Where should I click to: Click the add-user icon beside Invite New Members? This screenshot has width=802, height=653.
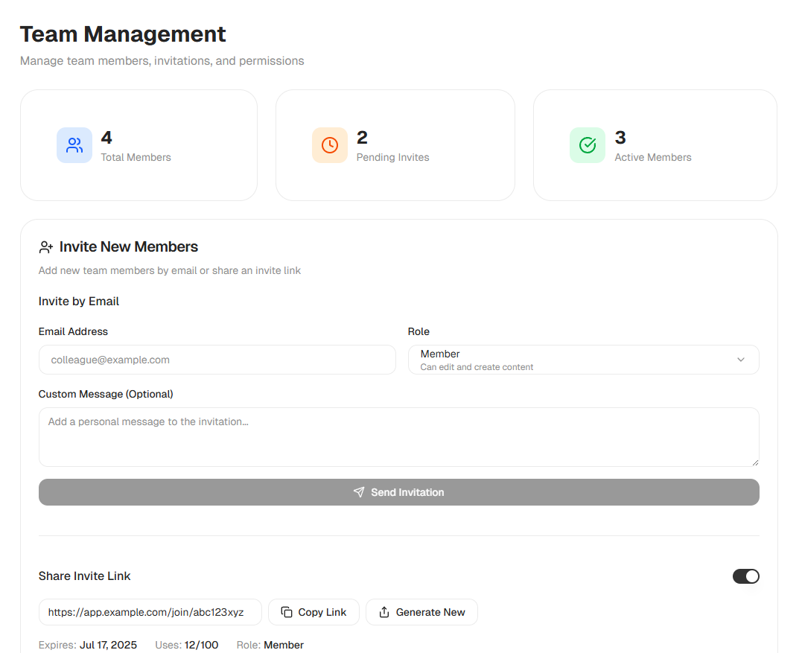click(x=46, y=247)
